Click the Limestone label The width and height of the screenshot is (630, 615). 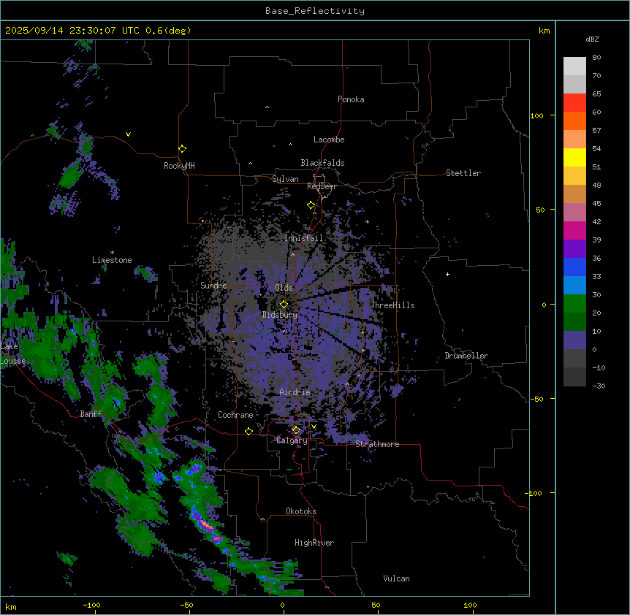coord(112,260)
